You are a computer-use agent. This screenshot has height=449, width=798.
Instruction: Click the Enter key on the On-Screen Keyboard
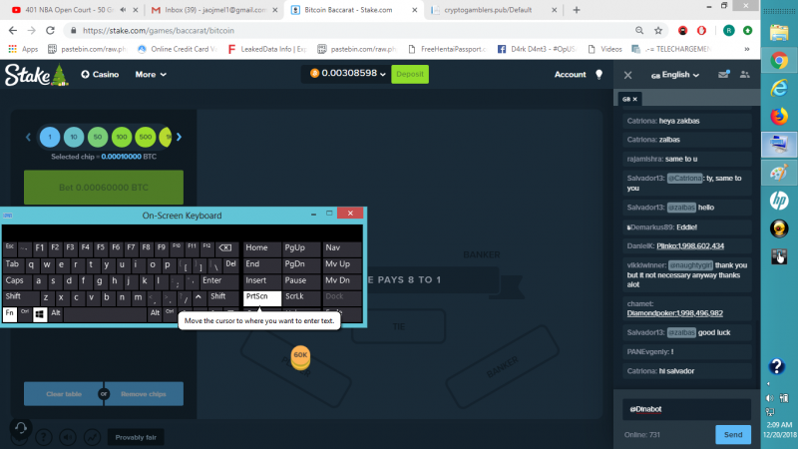pos(217,280)
